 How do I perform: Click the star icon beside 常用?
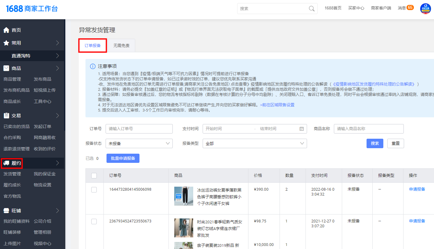tap(6, 43)
